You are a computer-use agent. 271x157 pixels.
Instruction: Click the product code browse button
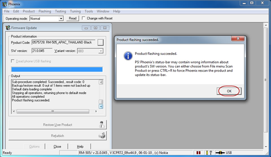(100, 42)
